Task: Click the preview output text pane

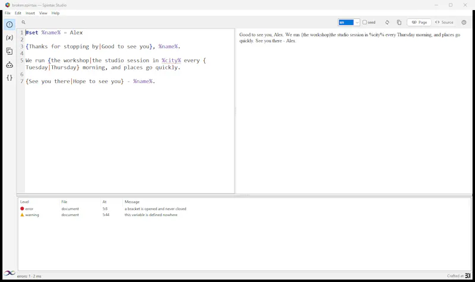Action: point(353,111)
